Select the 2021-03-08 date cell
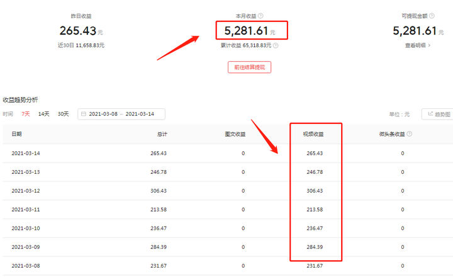Screen dimensions: 453x279 [26, 266]
